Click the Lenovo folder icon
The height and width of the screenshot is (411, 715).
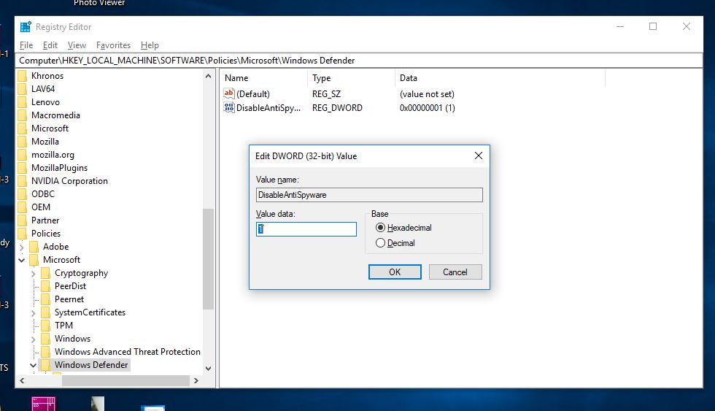pyautogui.click(x=23, y=102)
